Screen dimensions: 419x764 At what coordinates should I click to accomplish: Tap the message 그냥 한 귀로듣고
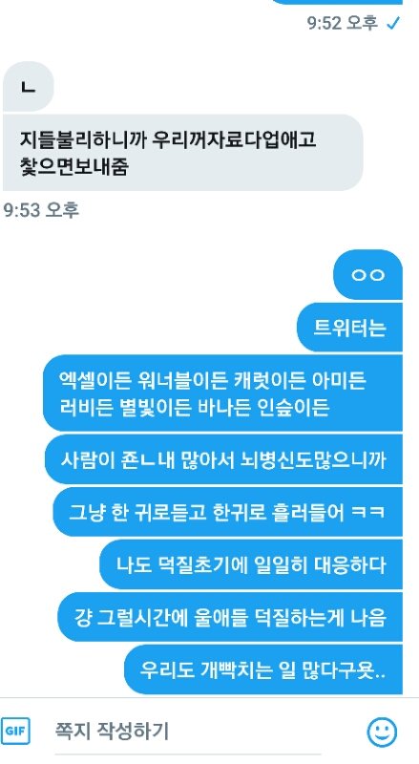tap(227, 512)
